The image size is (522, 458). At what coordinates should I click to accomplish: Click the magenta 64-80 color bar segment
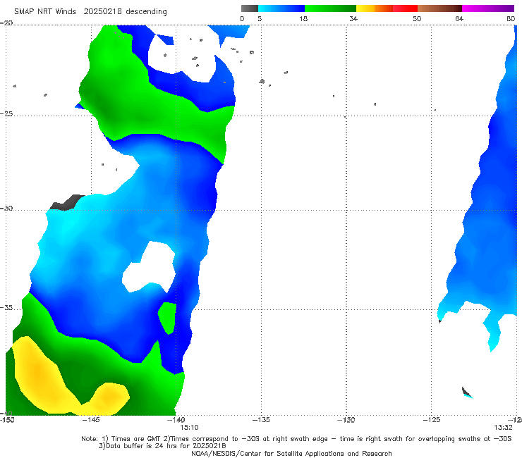[488, 8]
